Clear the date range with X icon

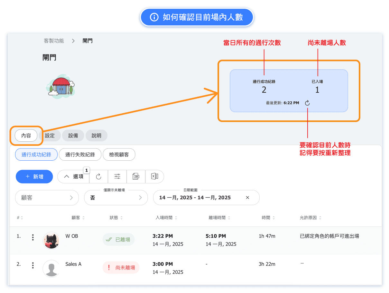tap(247, 198)
